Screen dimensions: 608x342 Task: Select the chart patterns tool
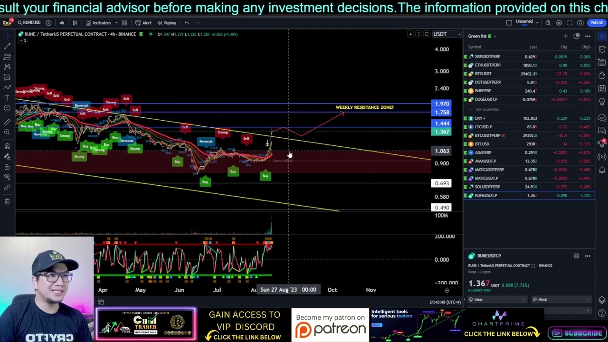[x=7, y=67]
